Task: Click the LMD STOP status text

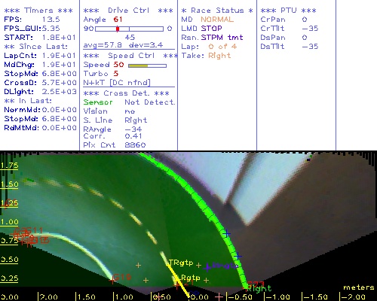Action: (201, 29)
